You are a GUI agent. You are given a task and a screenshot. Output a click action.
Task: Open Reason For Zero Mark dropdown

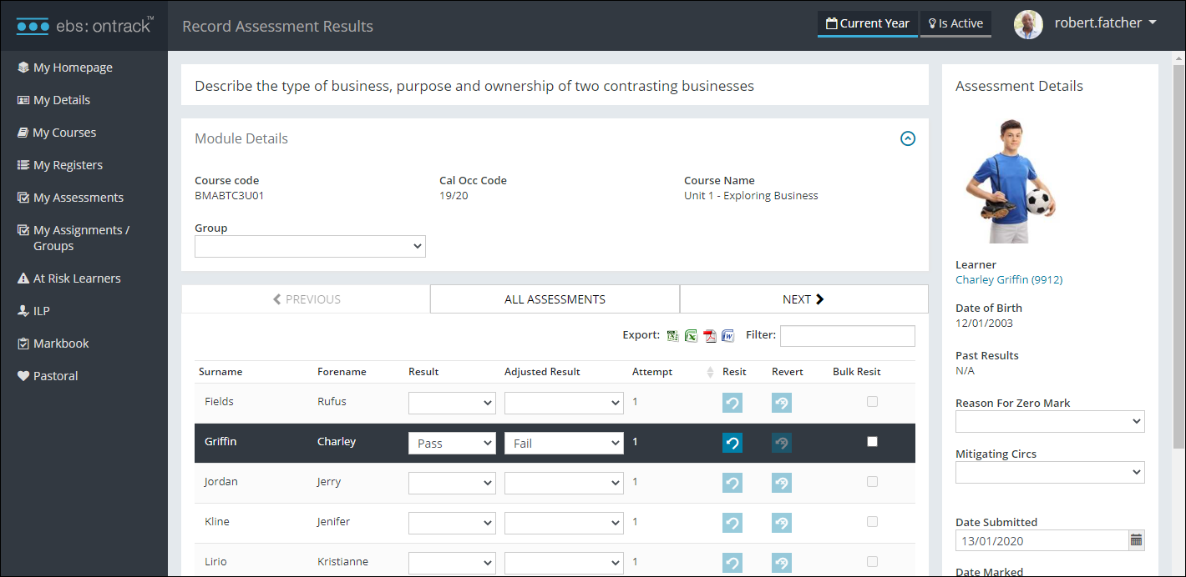pyautogui.click(x=1050, y=421)
